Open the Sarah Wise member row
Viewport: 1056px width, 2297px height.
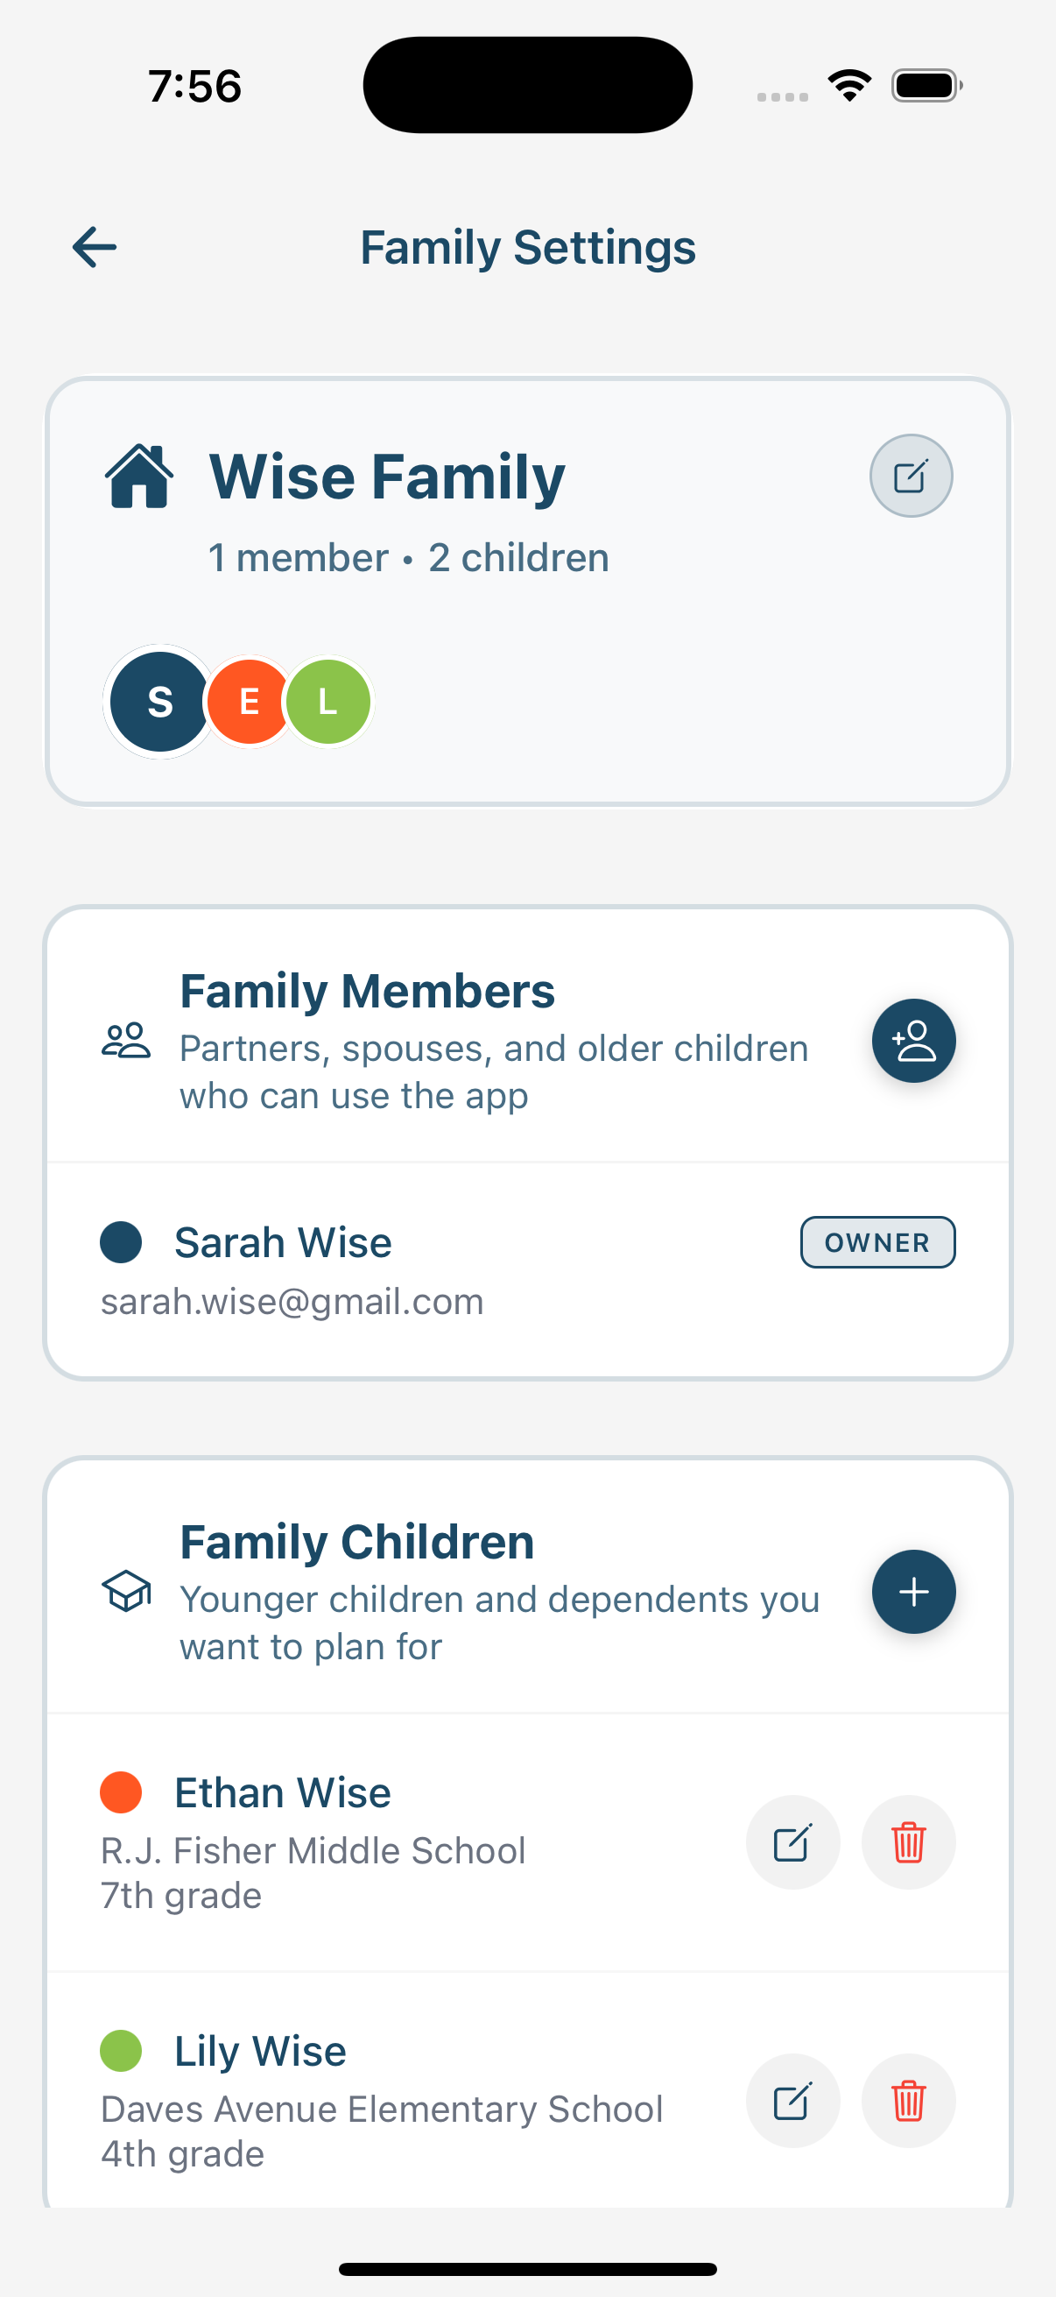[x=527, y=1270]
